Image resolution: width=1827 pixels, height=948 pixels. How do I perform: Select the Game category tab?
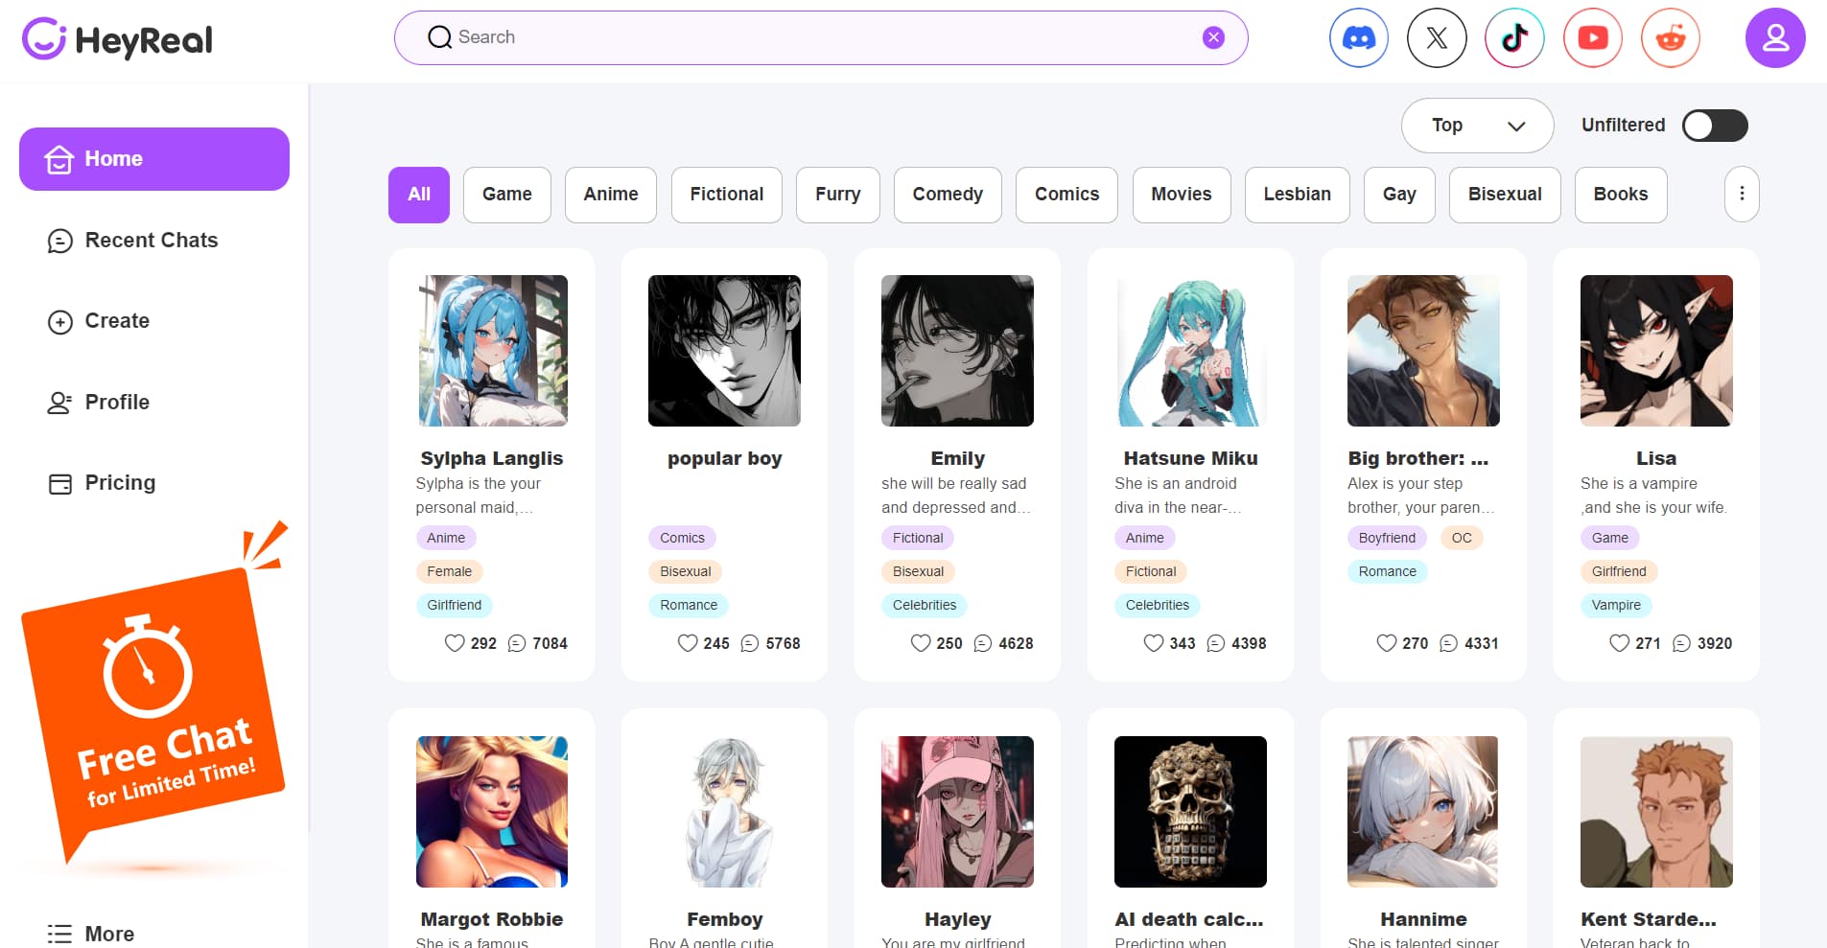click(507, 195)
